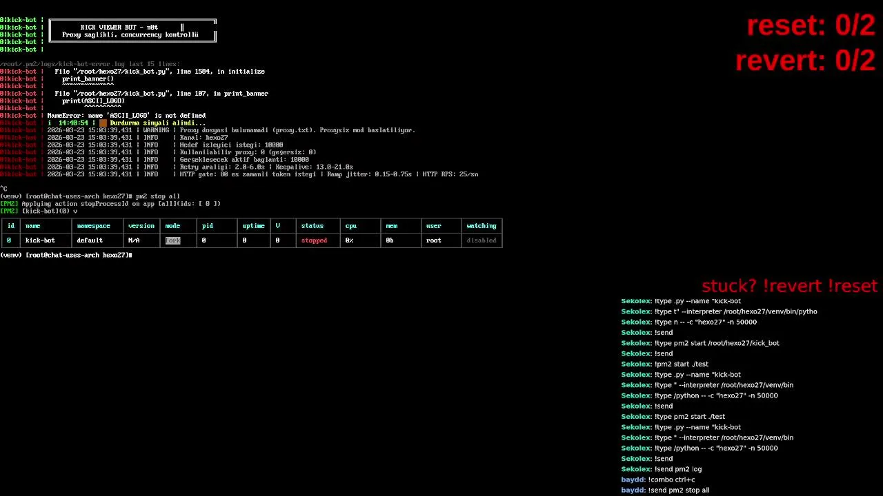The image size is (883, 496).
Task: Click the 'kick-bot' process name cell
Action: pyautogui.click(x=40, y=240)
